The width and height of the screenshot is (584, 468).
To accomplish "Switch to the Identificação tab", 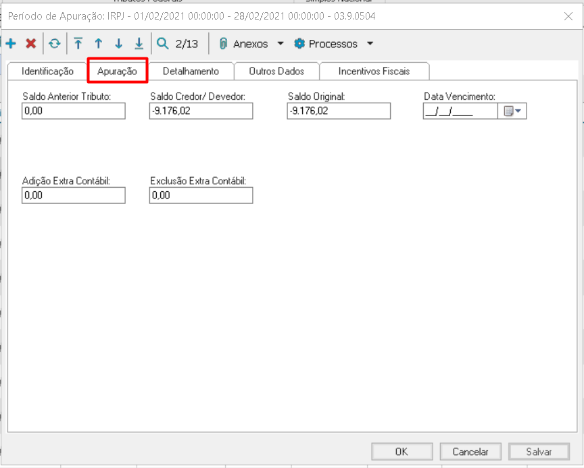I will click(x=47, y=71).
